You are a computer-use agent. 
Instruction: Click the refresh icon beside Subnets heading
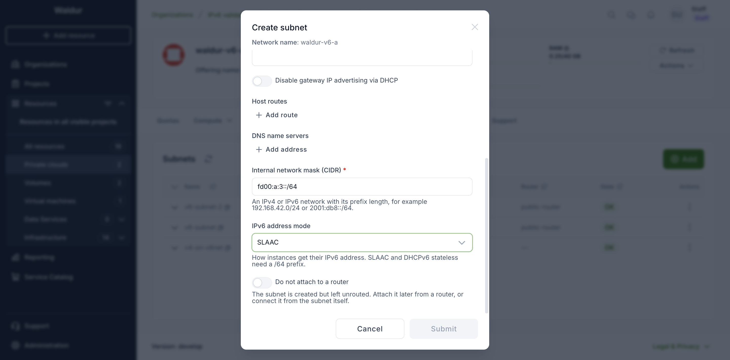[x=208, y=159]
